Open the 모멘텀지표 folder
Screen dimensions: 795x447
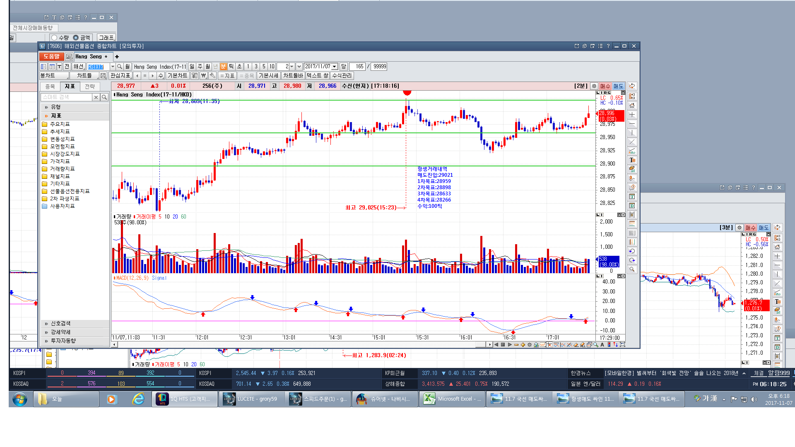pyautogui.click(x=63, y=147)
